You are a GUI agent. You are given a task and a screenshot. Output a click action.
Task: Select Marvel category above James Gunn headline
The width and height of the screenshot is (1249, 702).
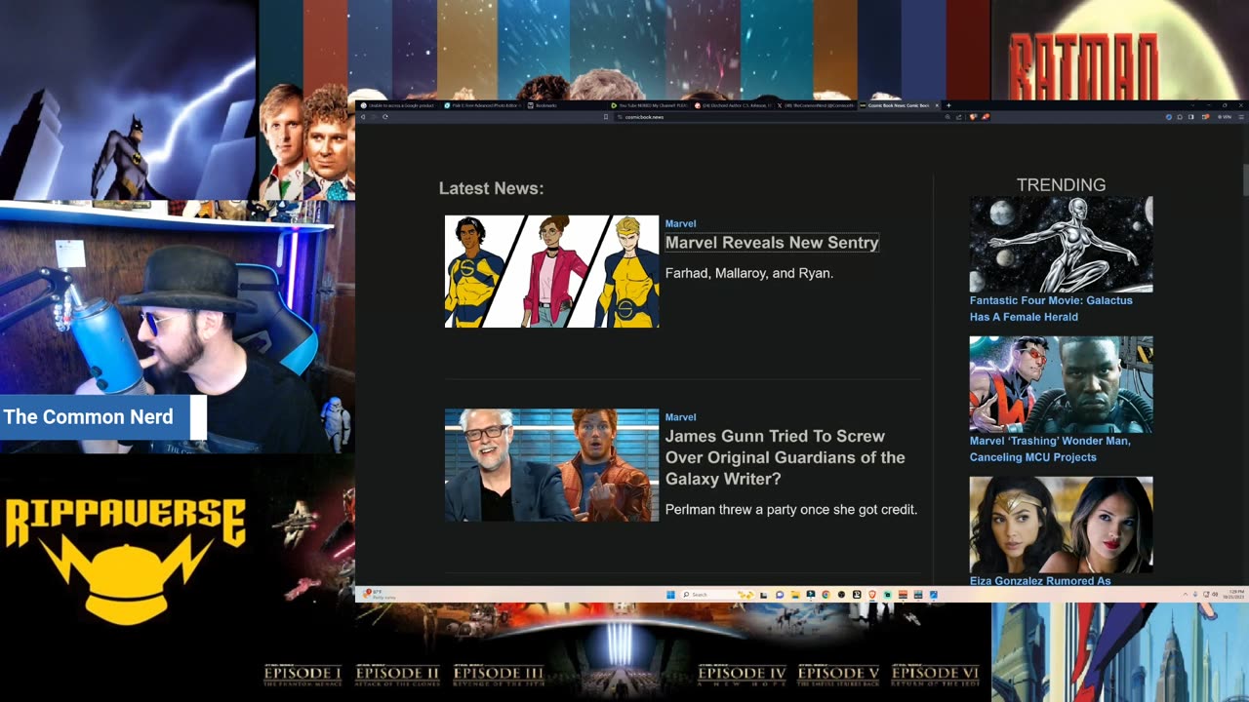[680, 417]
